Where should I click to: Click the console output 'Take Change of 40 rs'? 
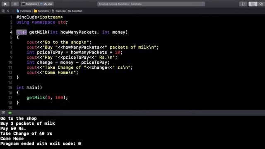pyautogui.click(x=26, y=134)
